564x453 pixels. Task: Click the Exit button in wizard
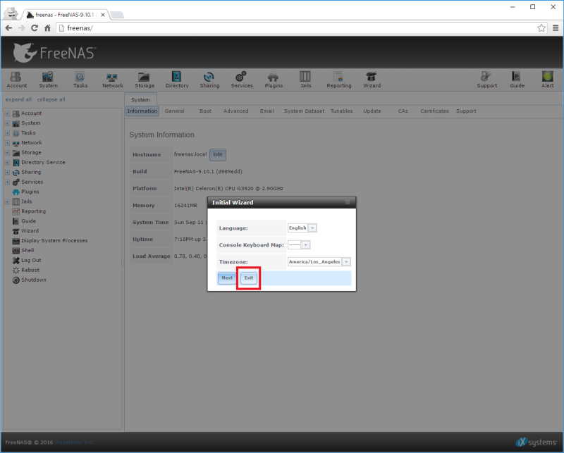249,278
